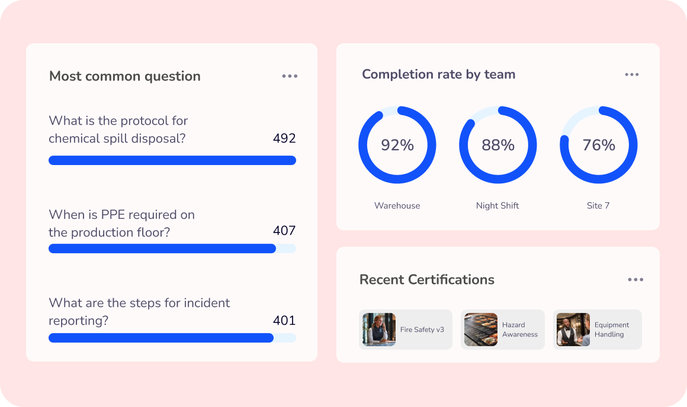Click the 492 question count
This screenshot has height=407, width=687.
pyautogui.click(x=284, y=138)
